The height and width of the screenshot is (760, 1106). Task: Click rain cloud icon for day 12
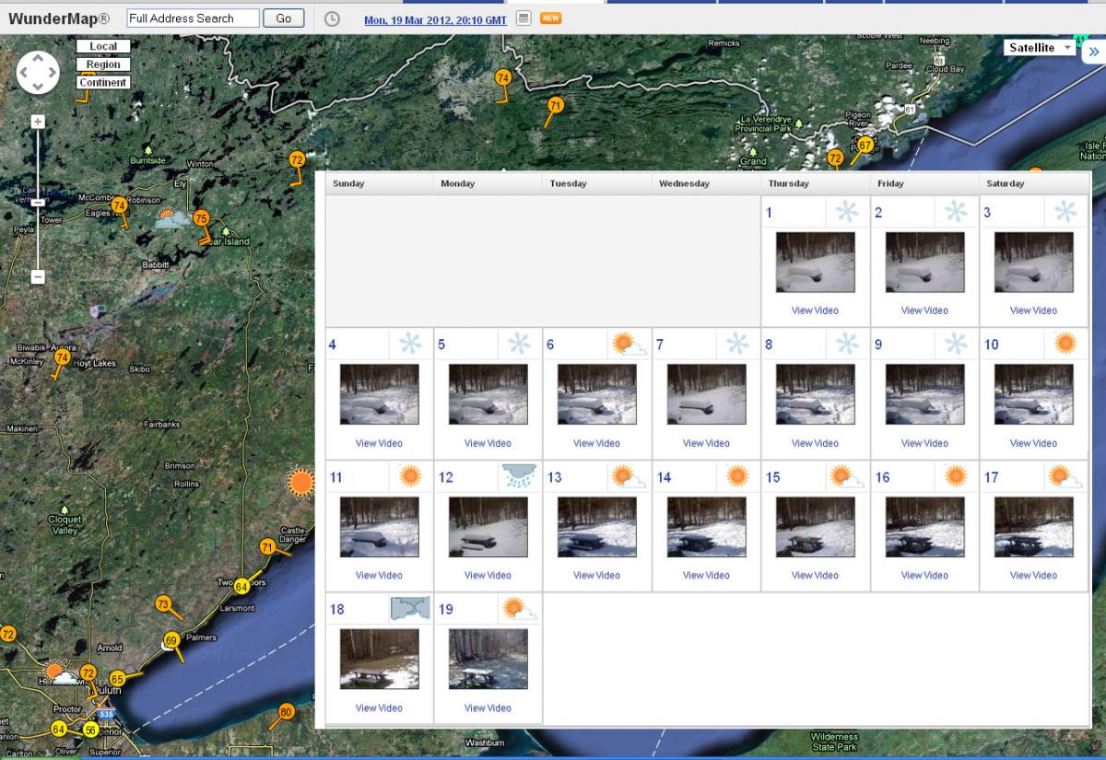(519, 476)
